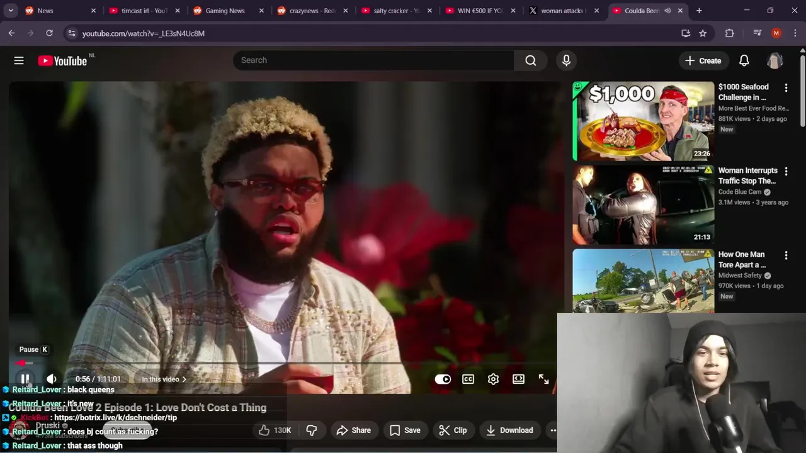Open the YouTube guide hamburger menu

click(19, 60)
